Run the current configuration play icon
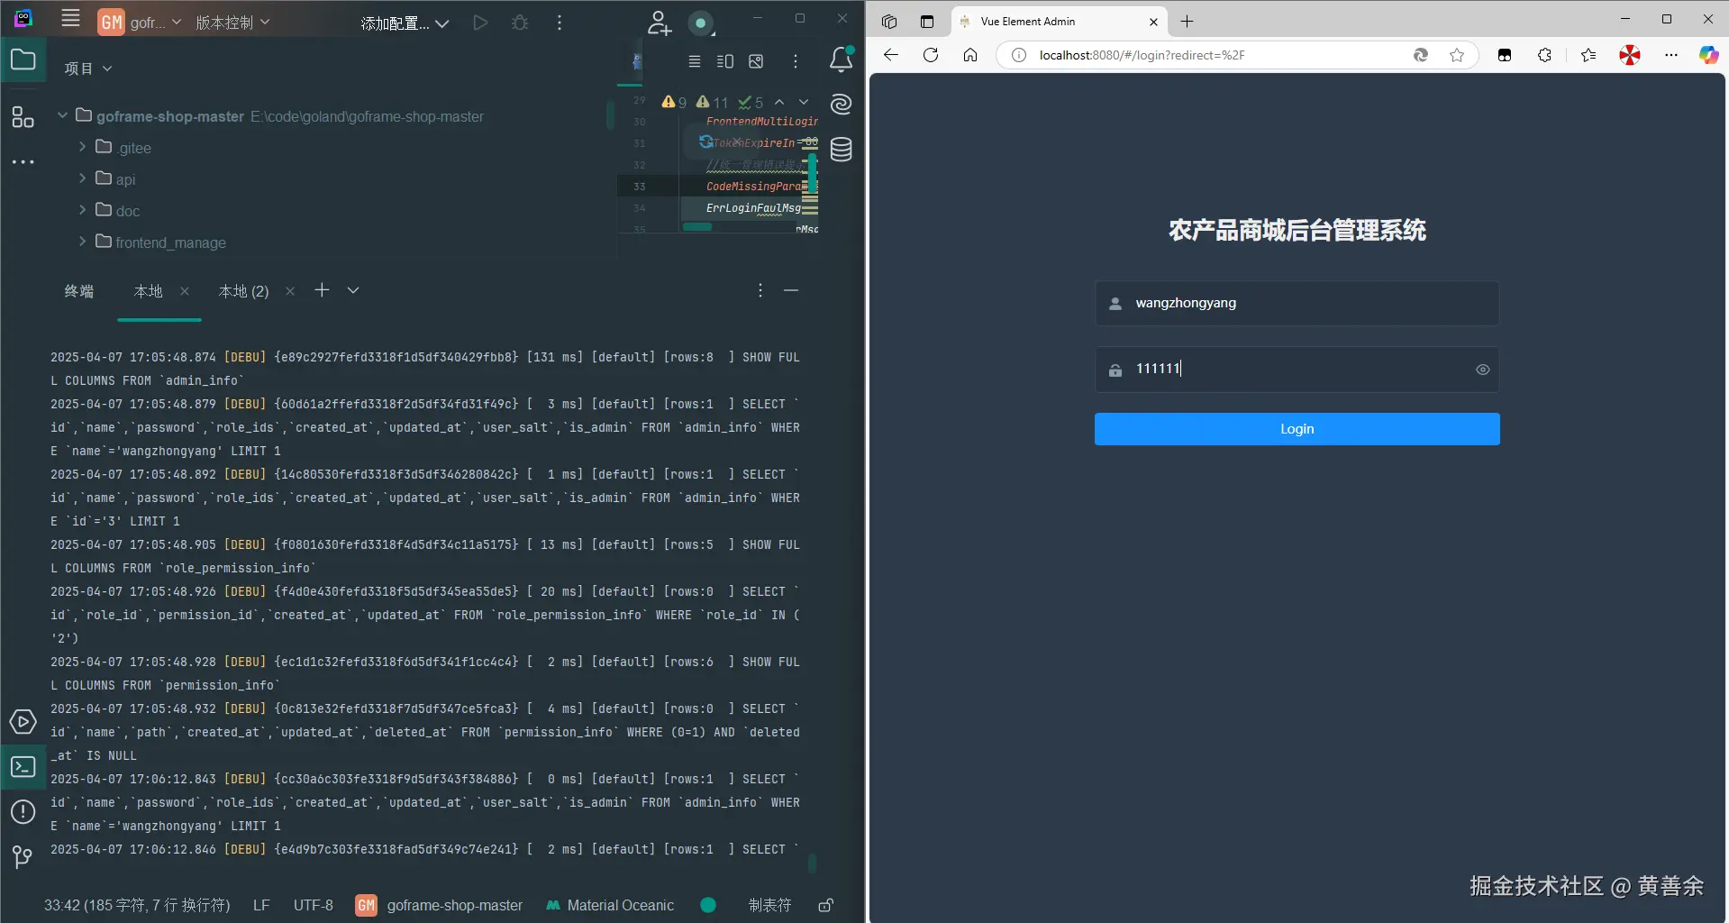Viewport: 1729px width, 923px height. (x=480, y=23)
